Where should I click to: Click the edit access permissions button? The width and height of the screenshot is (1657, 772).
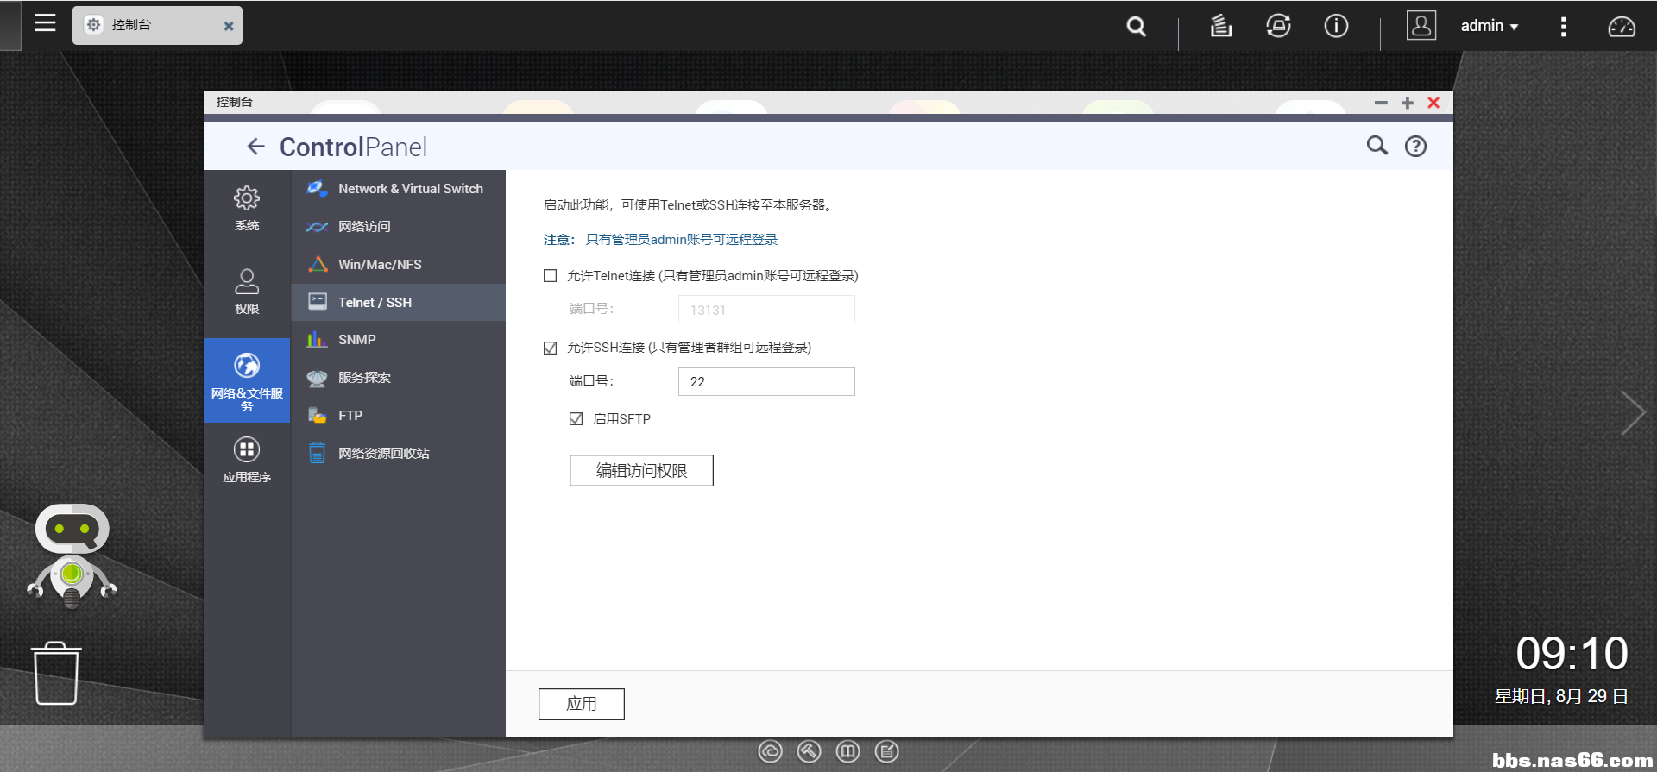pyautogui.click(x=641, y=471)
